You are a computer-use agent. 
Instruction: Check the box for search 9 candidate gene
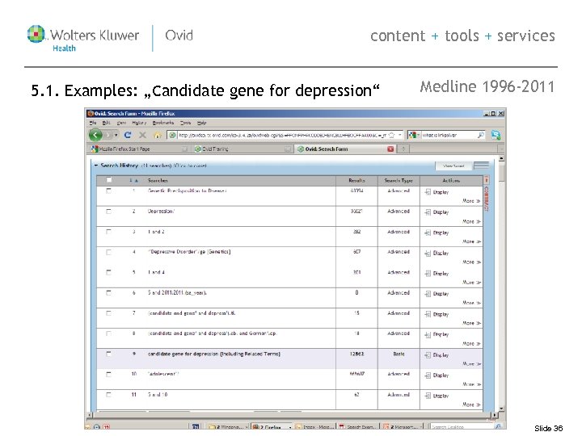[109, 354]
